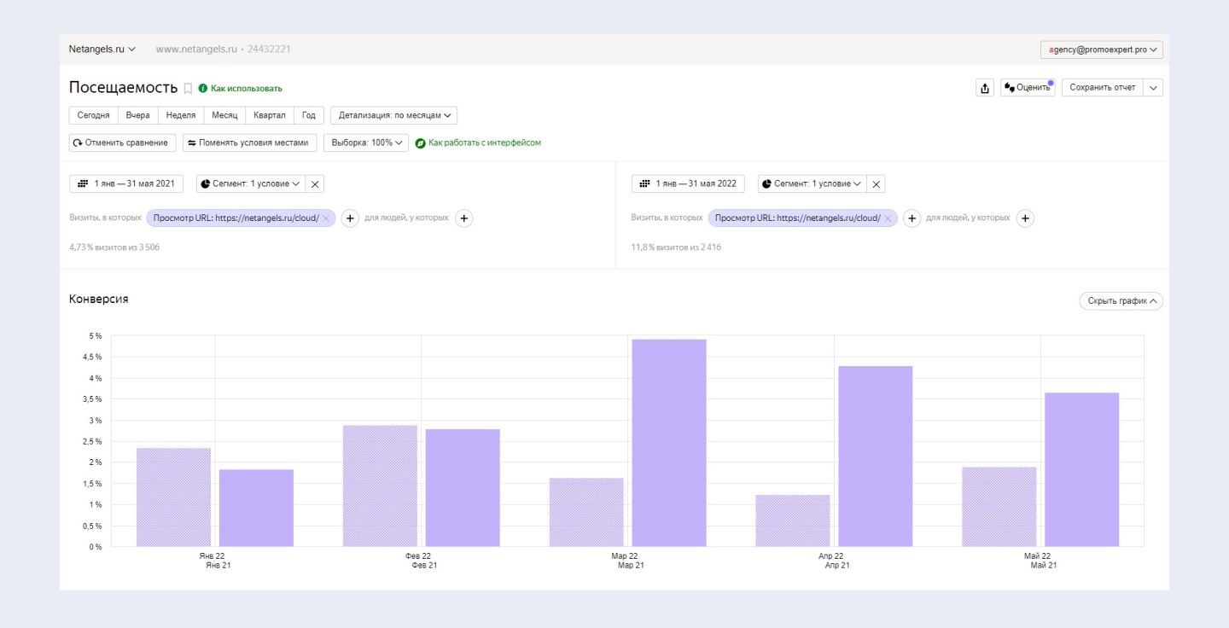Remove the 2021 segment with X button
Viewport: 1229px width, 628px height.
click(315, 184)
